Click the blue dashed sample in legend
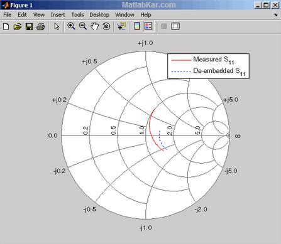 181,72
